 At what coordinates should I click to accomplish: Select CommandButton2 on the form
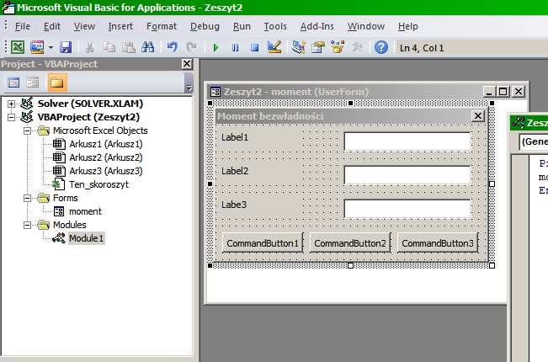click(x=350, y=242)
